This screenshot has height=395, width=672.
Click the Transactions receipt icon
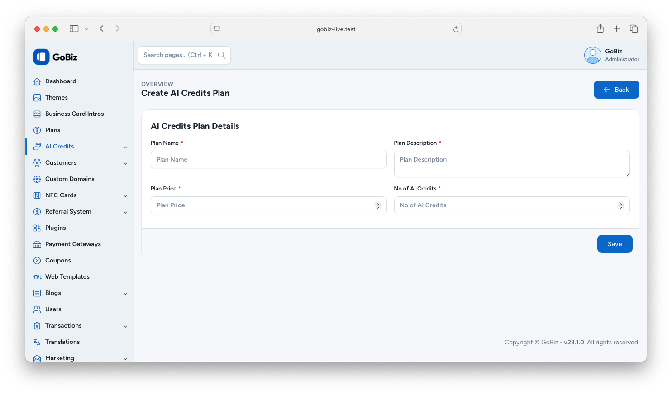click(37, 326)
